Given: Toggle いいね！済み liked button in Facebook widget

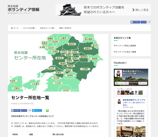Looking at the screenshot, I should coord(122,83).
